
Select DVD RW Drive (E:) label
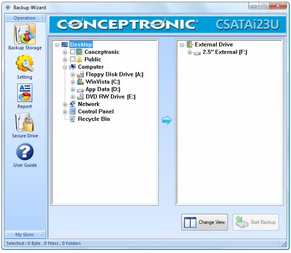[110, 97]
